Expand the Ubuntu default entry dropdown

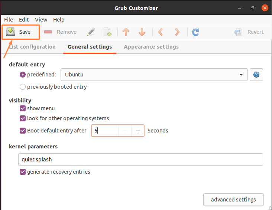154,75
